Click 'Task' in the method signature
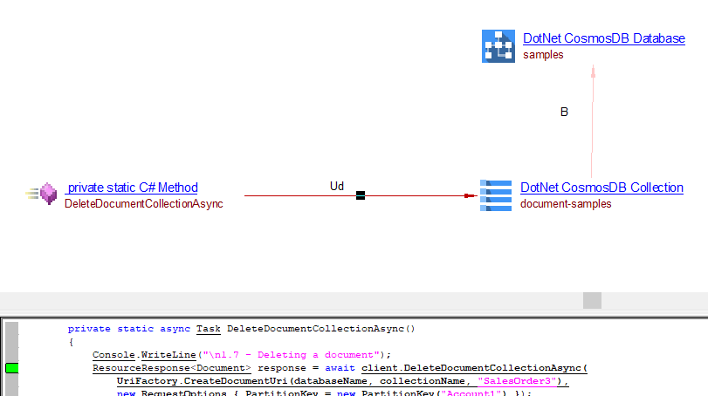This screenshot has height=396, width=708. coord(208,329)
